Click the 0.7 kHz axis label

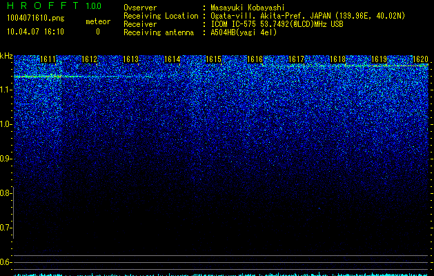click(6, 228)
